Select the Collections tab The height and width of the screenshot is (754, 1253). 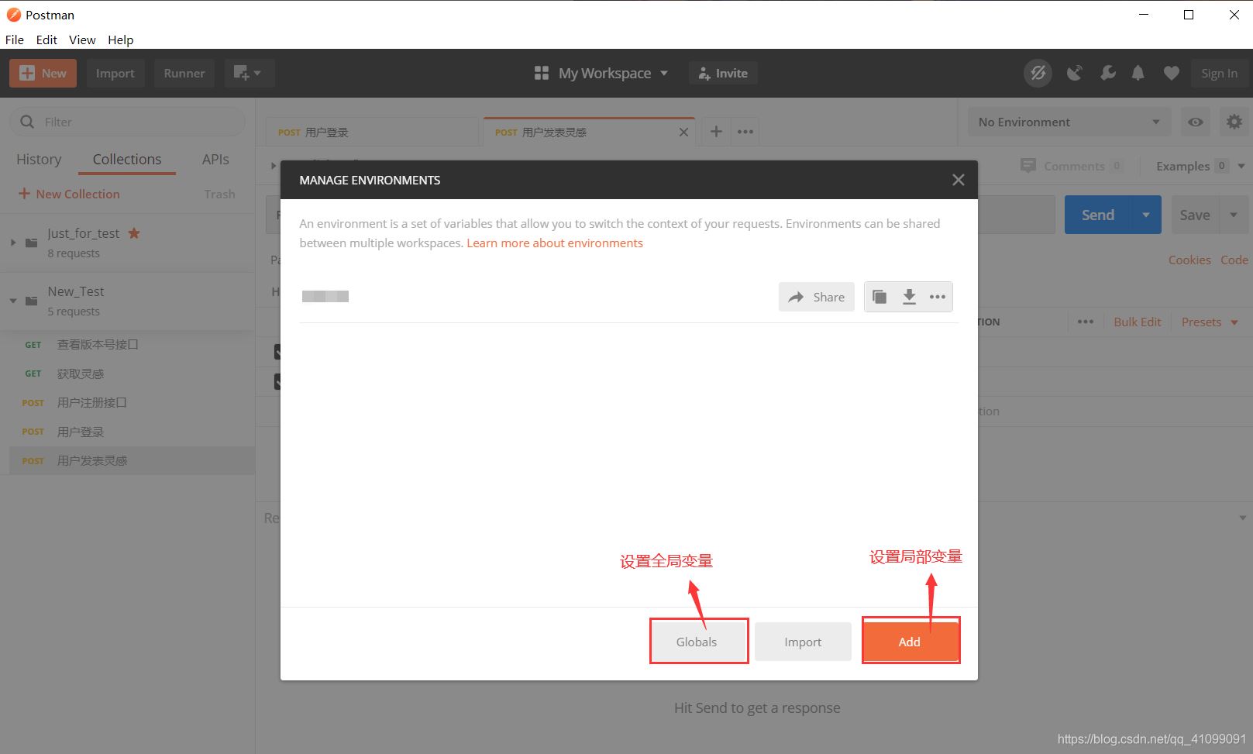point(127,159)
